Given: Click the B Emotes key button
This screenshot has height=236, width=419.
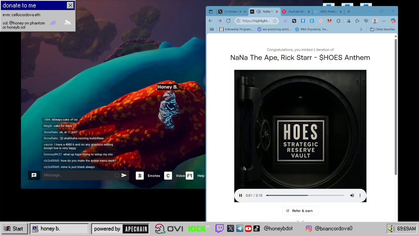Looking at the screenshot, I should coord(140,176).
